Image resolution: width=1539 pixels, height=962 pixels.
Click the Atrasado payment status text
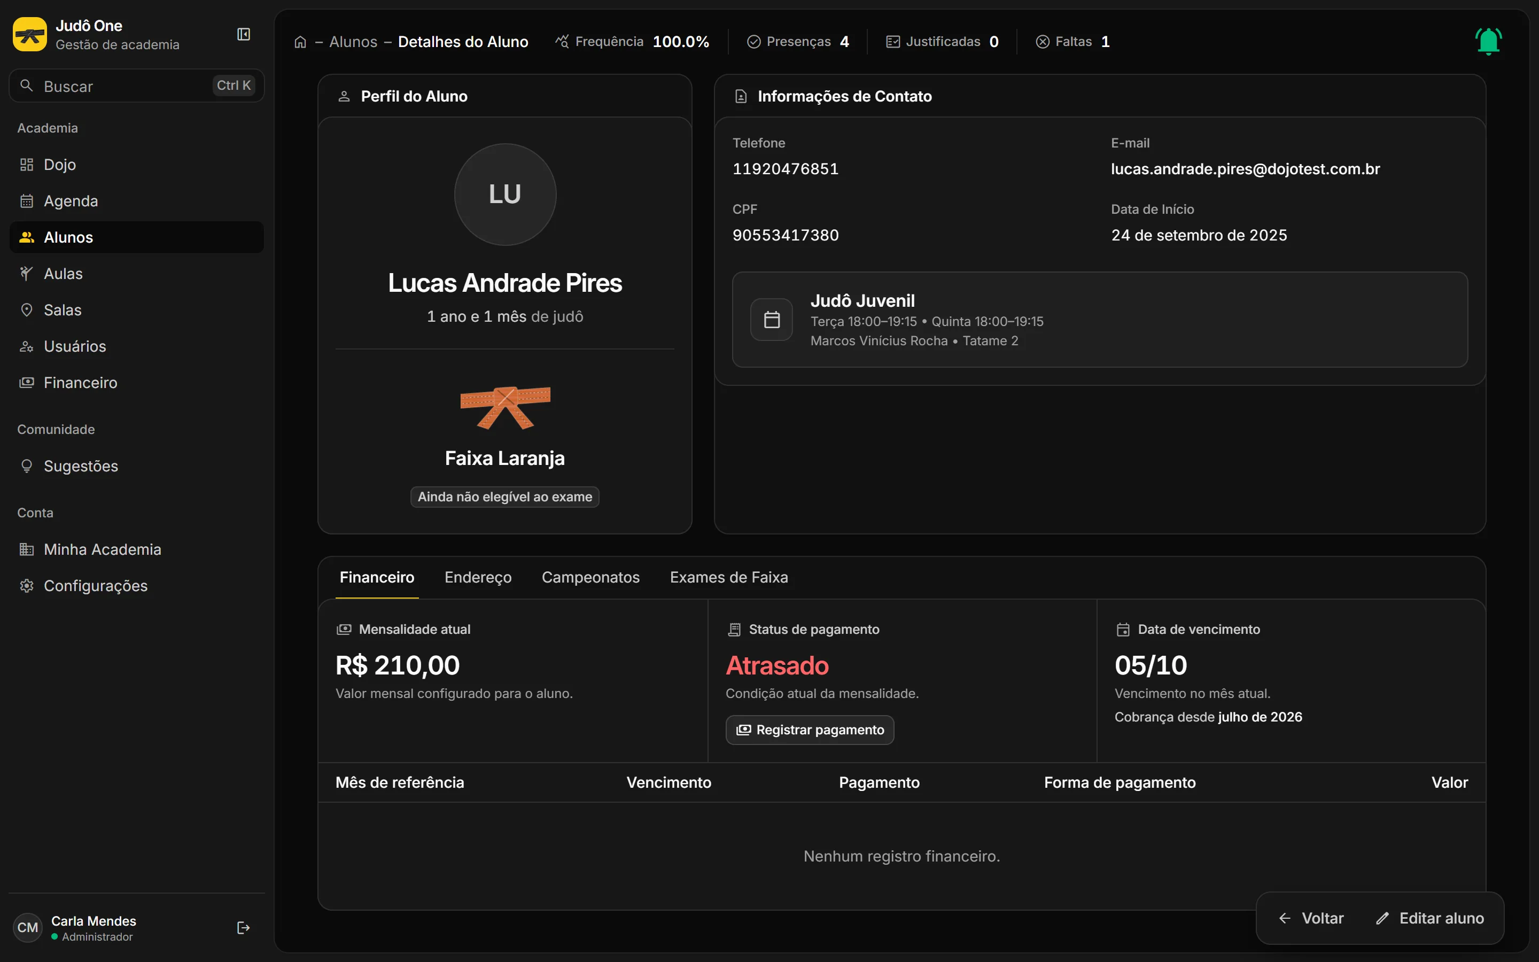[777, 665]
